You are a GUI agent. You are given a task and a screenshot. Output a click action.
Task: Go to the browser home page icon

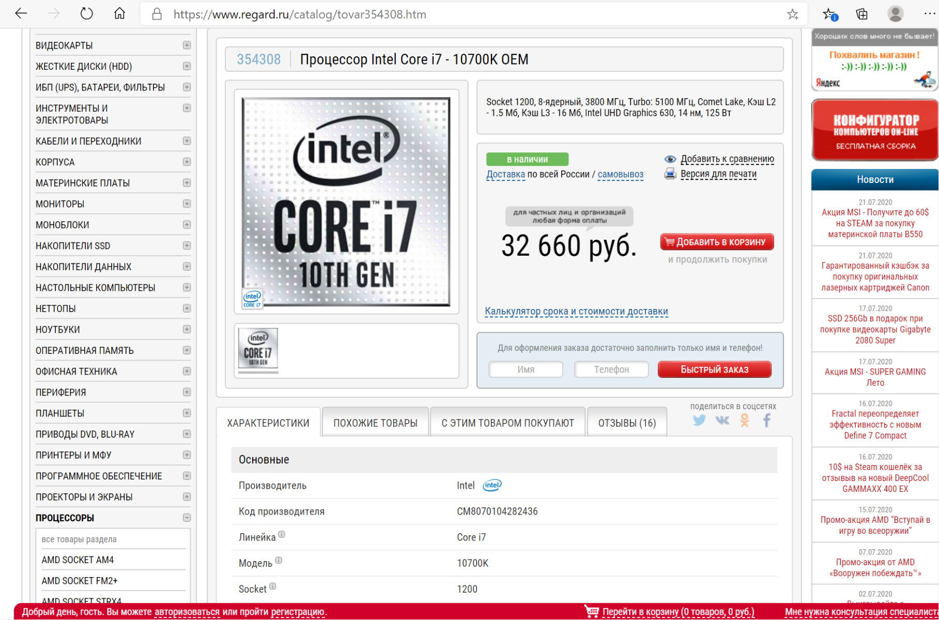119,14
